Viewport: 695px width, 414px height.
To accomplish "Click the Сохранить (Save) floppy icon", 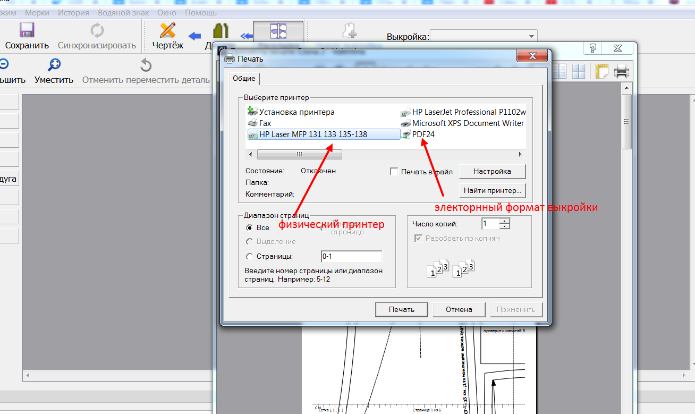I will [x=27, y=30].
